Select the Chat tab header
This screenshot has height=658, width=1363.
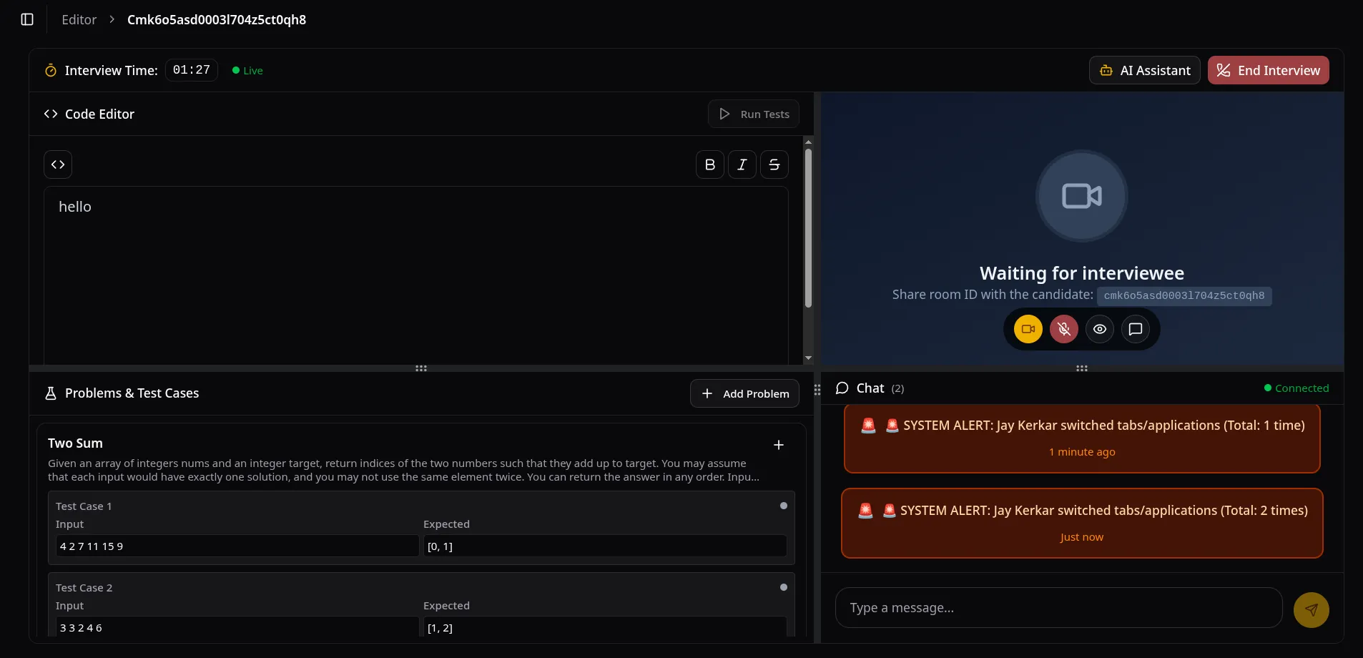click(870, 388)
